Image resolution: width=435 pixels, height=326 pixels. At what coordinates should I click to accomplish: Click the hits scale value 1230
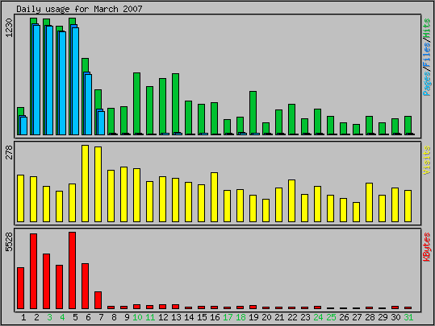[9, 27]
